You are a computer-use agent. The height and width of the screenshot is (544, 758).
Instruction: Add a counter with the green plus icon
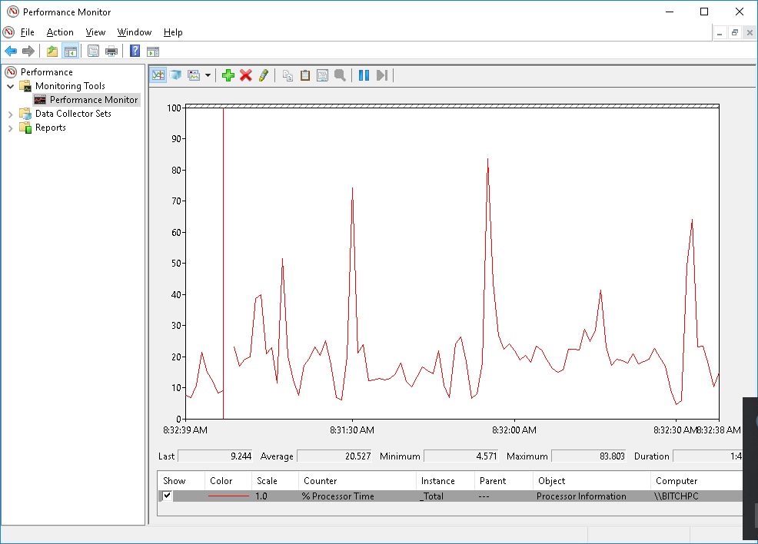(228, 75)
